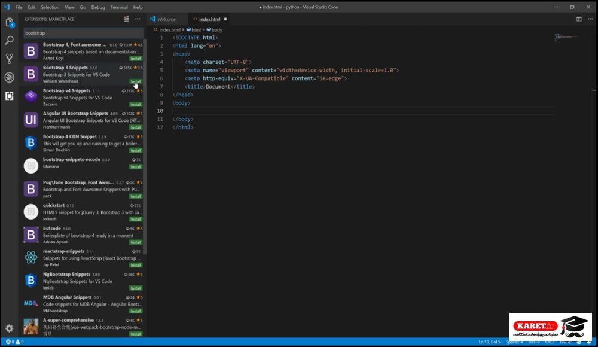This screenshot has width=598, height=347.
Task: Open the Go menu
Action: click(83, 7)
